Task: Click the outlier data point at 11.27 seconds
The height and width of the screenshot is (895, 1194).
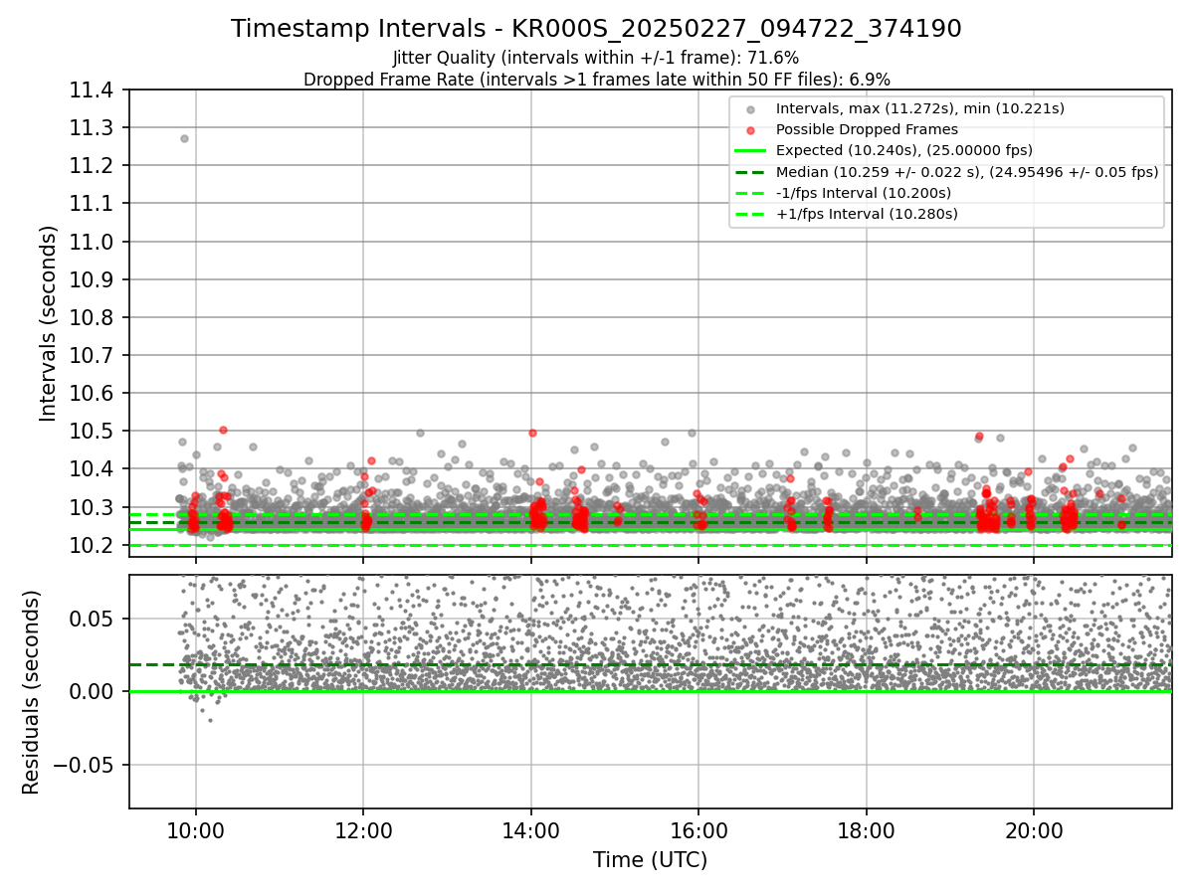Action: 184,138
